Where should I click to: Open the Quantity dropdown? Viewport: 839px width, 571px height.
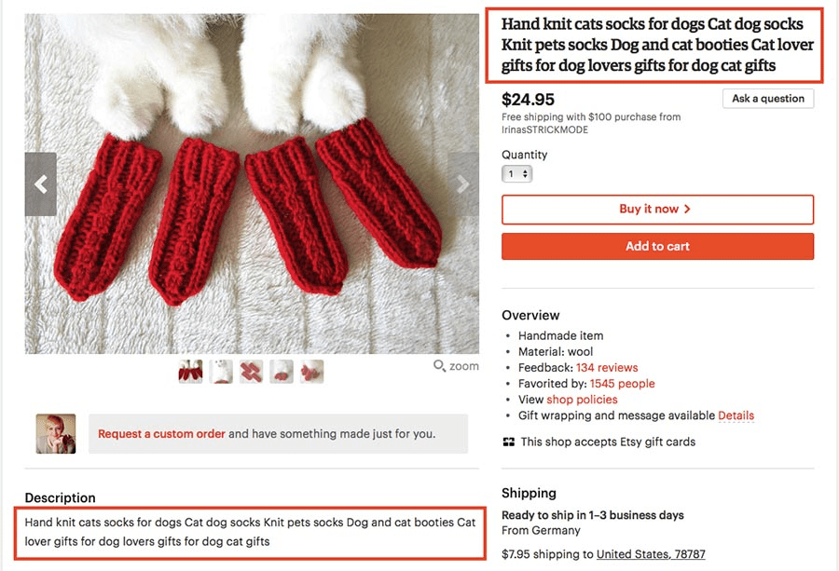[516, 173]
